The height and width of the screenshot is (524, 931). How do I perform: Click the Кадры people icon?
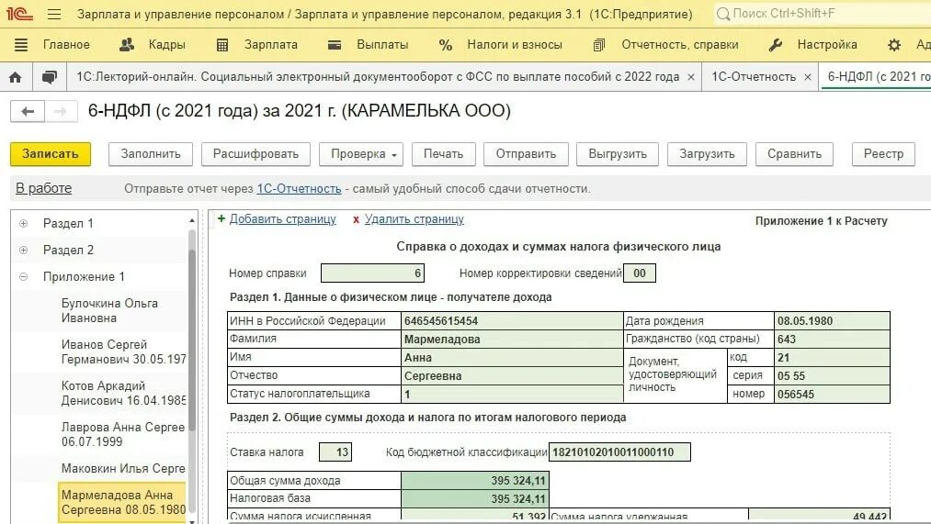(127, 44)
